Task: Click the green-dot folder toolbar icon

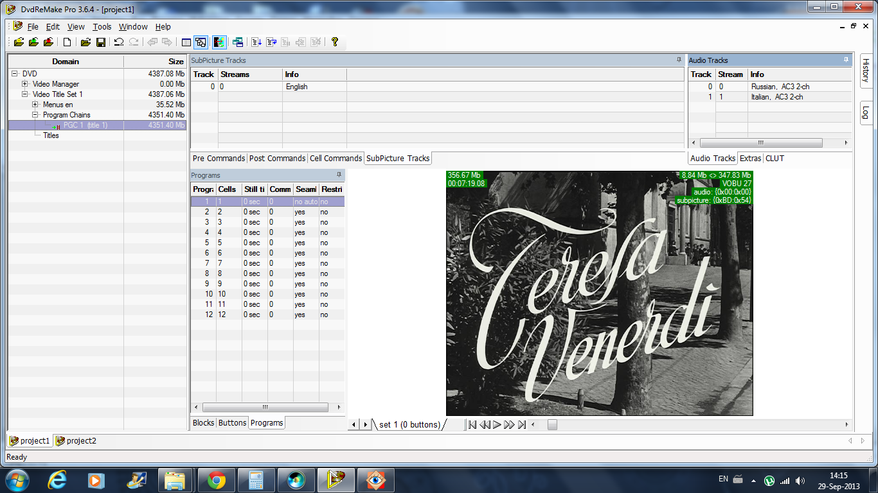Action: pos(33,42)
